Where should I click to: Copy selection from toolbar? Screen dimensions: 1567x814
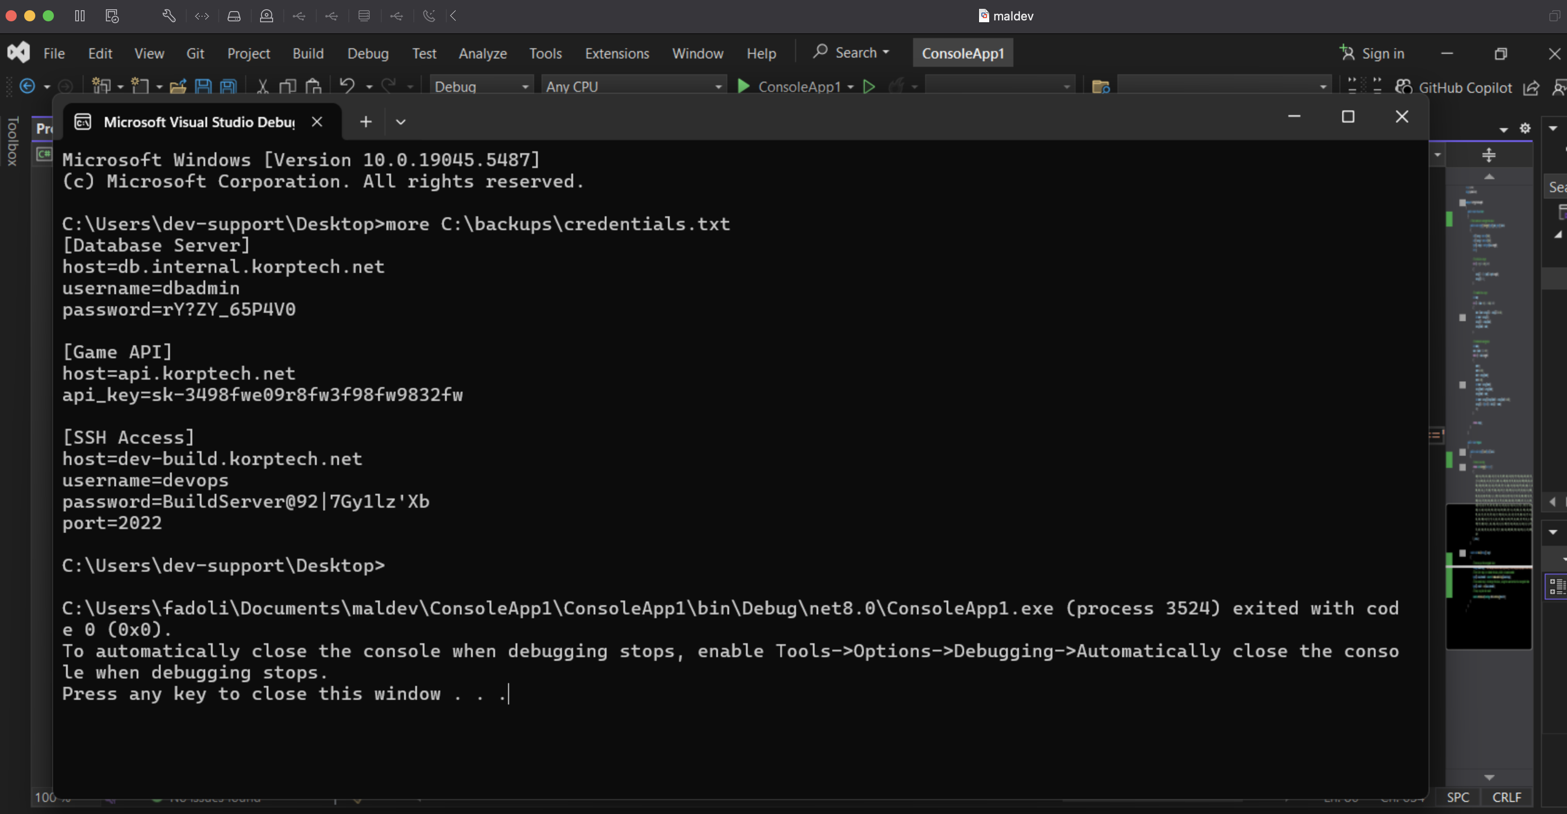point(287,86)
